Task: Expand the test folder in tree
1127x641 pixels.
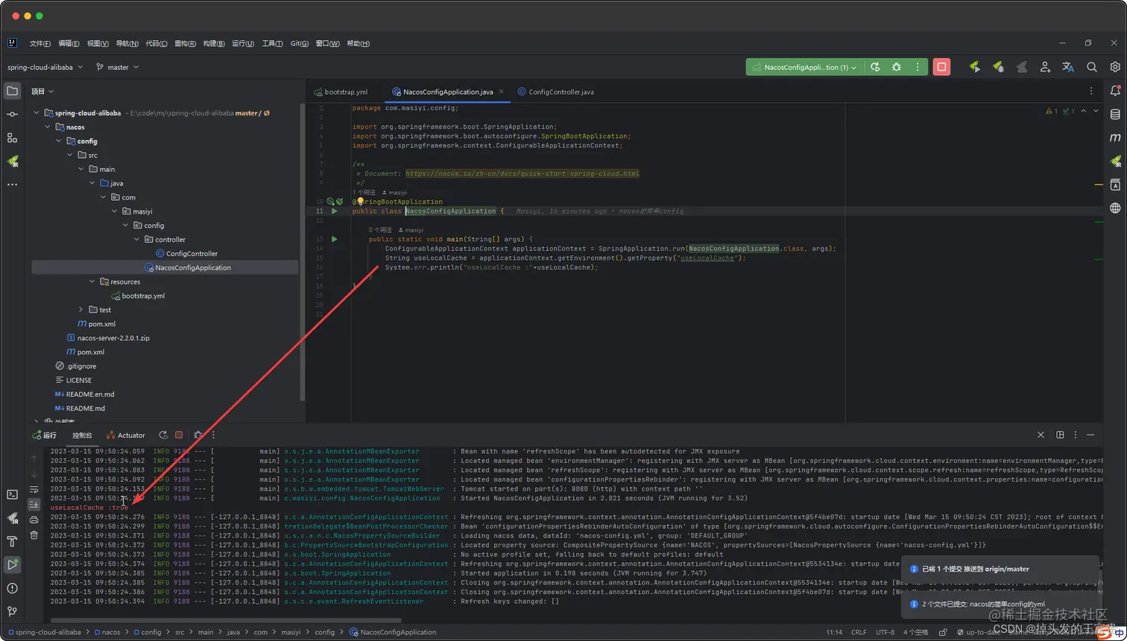Action: (81, 310)
